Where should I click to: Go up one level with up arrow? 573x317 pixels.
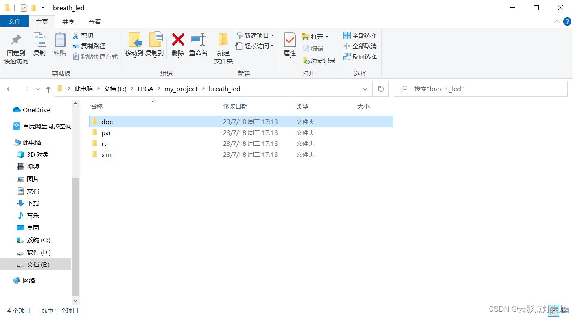(x=48, y=89)
